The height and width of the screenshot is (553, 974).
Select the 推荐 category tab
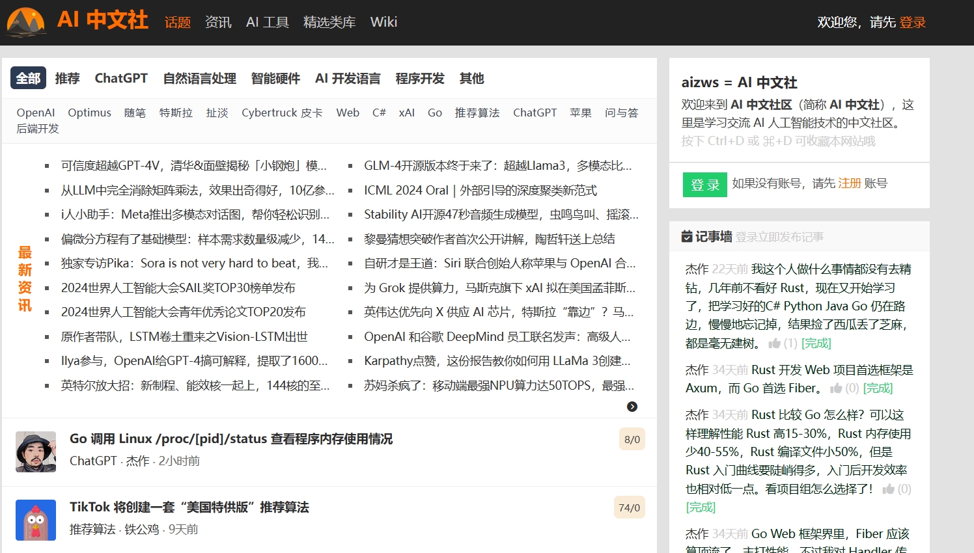pyautogui.click(x=67, y=78)
